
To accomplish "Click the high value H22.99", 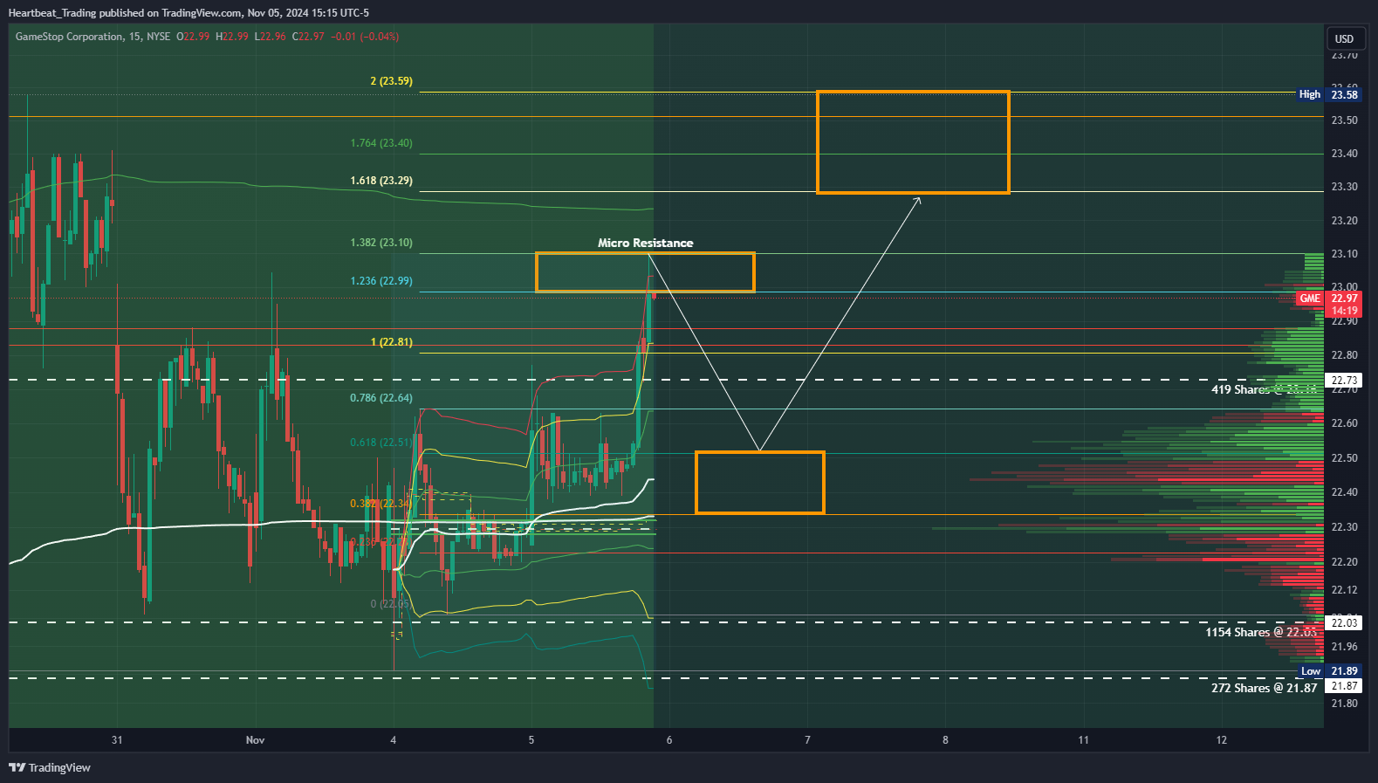I will pyautogui.click(x=232, y=37).
